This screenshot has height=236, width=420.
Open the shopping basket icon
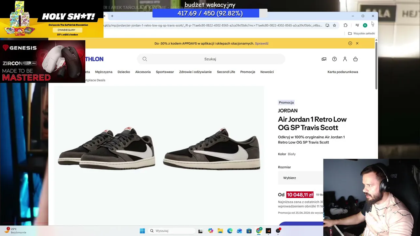[355, 59]
